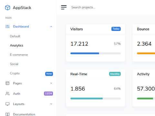
Task: Click the Documentation book icon
Action: (x=7, y=114)
